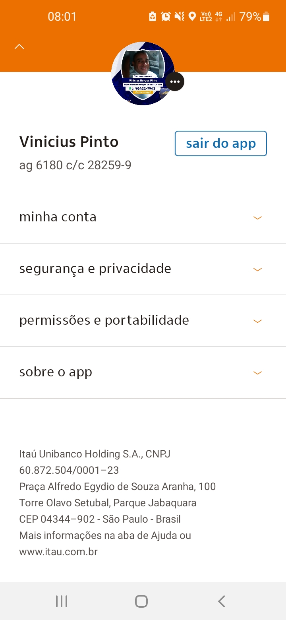This screenshot has width=286, height=620.
Task: Expand the 'minha conta' chevron
Action: pos(258,218)
